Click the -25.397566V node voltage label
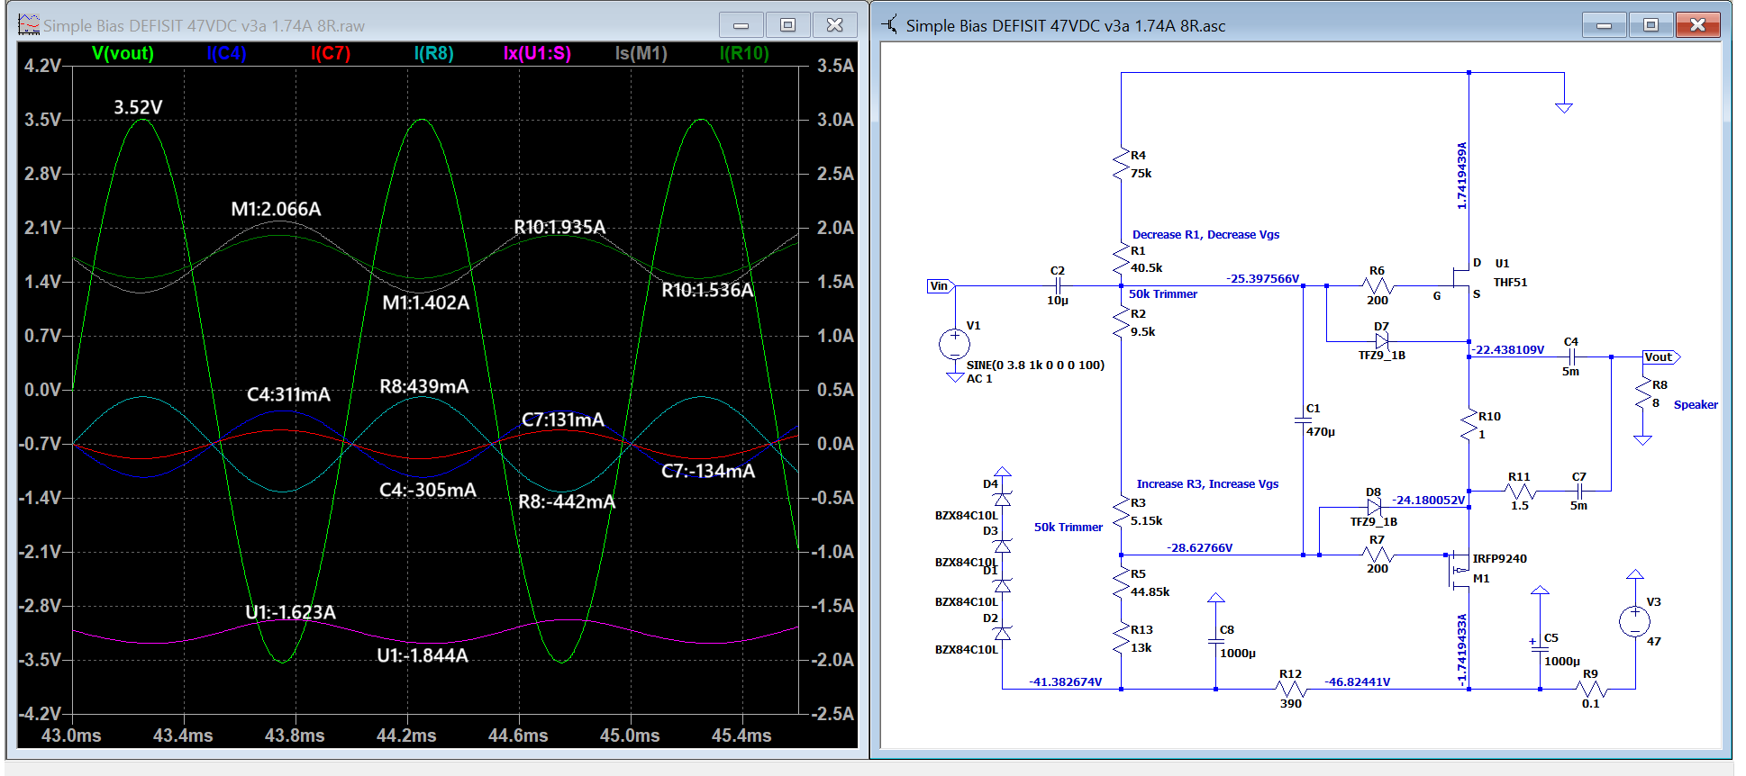The height and width of the screenshot is (776, 1746). (1262, 278)
